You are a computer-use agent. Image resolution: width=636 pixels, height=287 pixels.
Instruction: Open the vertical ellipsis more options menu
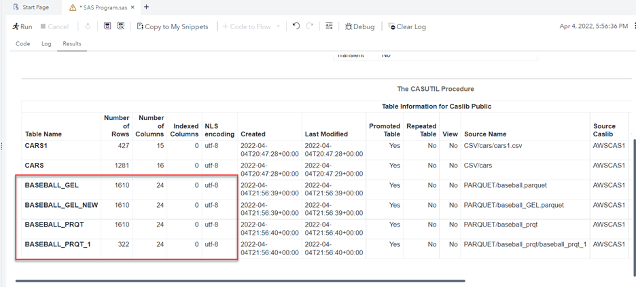633,26
